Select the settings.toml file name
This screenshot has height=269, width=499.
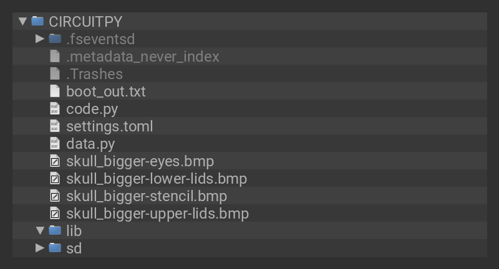(109, 126)
